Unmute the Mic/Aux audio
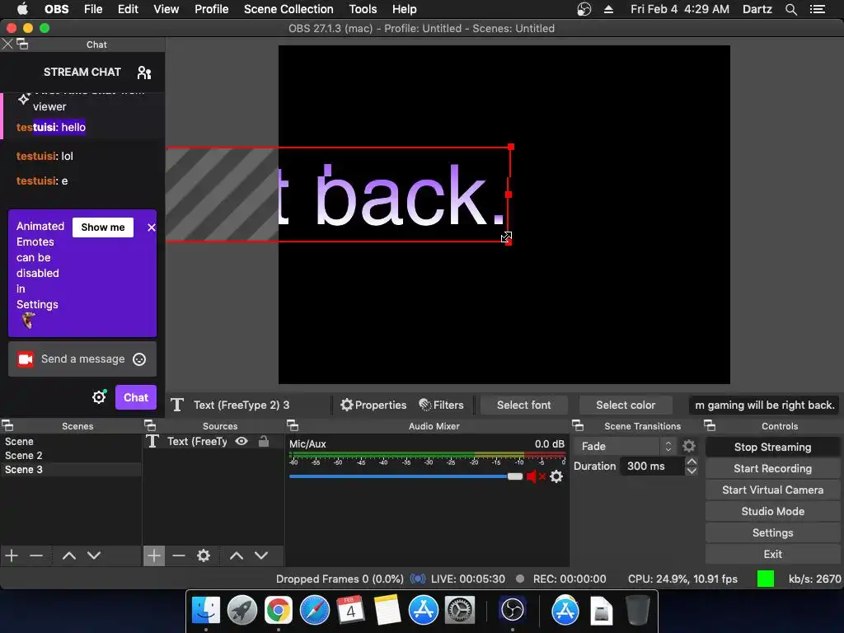The width and height of the screenshot is (844, 633). point(535,476)
